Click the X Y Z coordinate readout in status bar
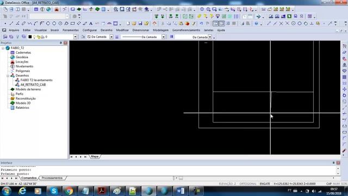 click(x=295, y=184)
